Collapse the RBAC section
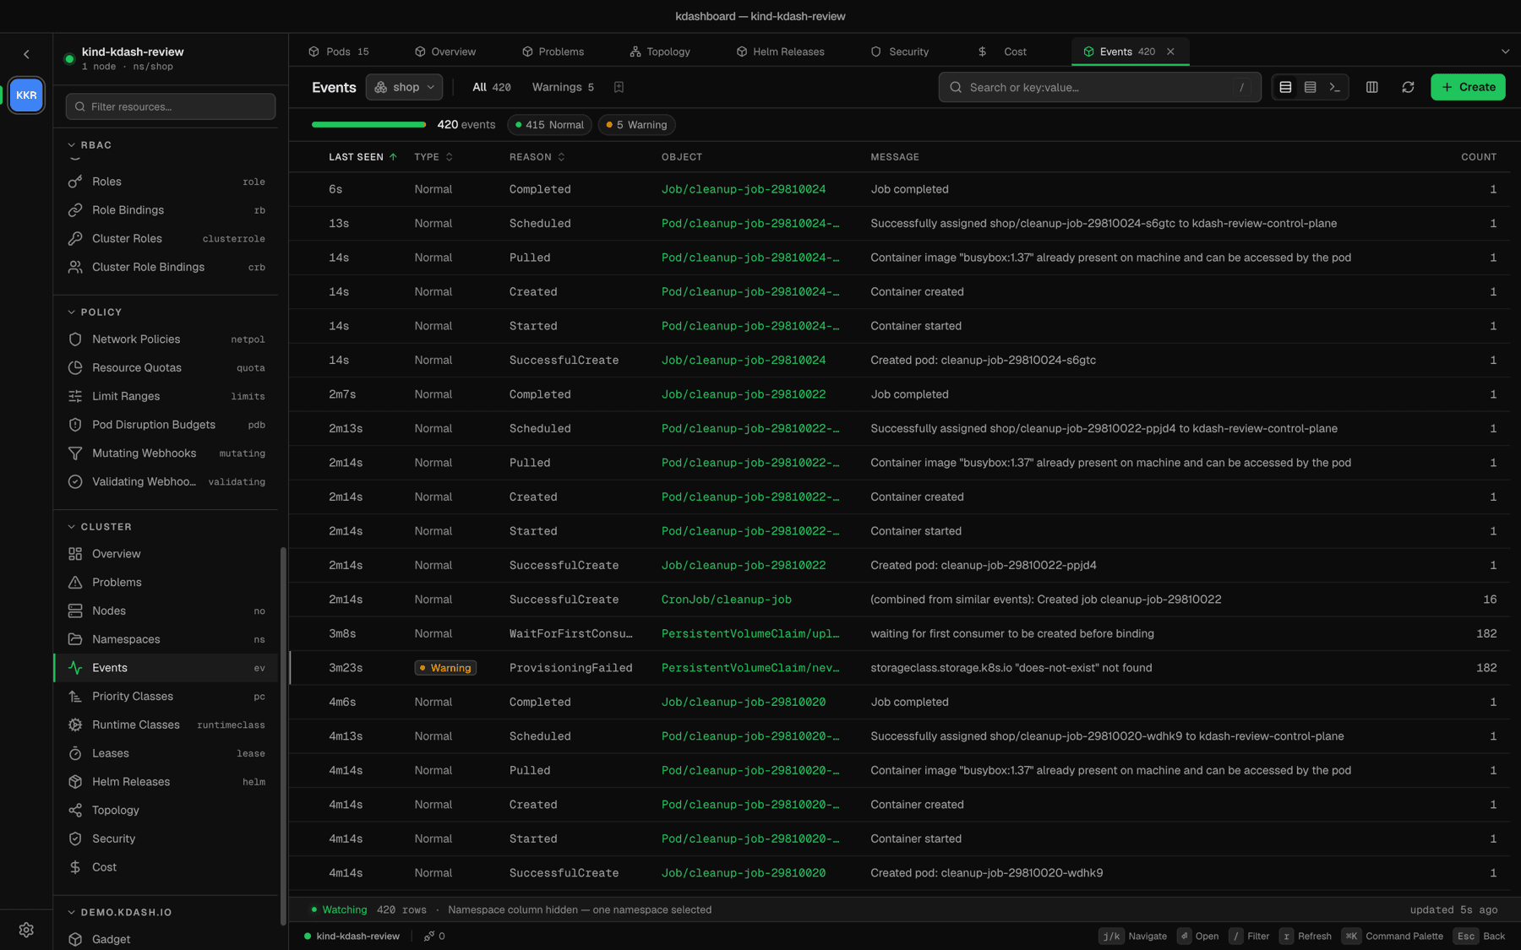Image resolution: width=1521 pixels, height=950 pixels. [x=89, y=145]
